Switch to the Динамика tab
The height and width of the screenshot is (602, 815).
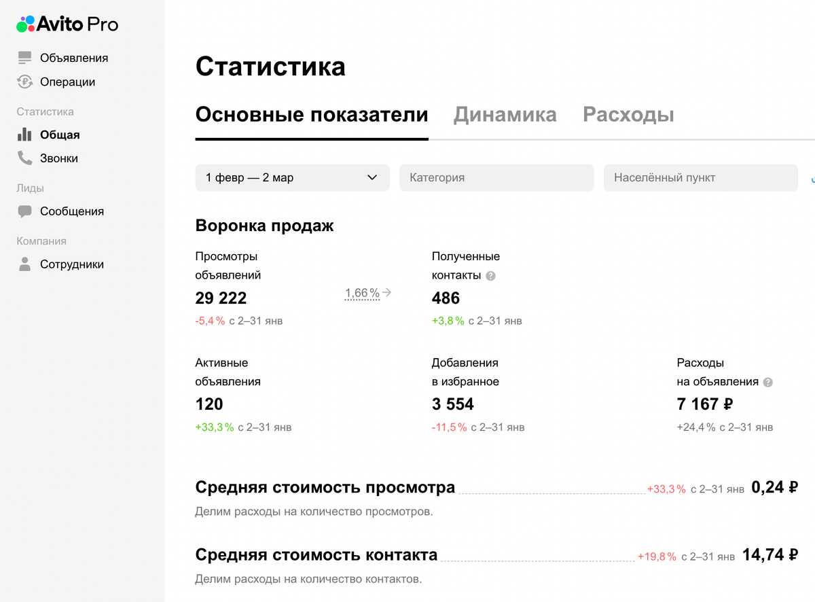(505, 114)
